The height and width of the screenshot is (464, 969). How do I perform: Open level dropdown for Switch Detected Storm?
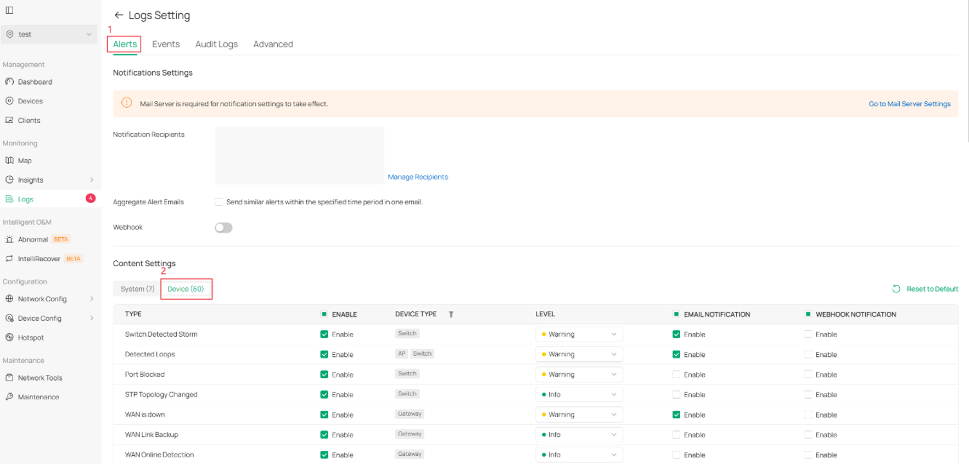point(579,334)
